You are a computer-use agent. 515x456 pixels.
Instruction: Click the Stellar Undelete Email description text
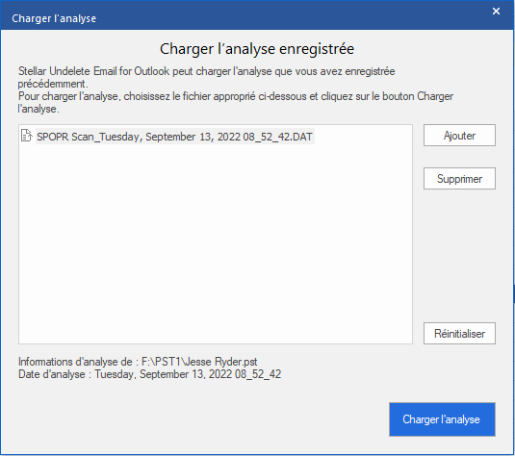click(206, 77)
